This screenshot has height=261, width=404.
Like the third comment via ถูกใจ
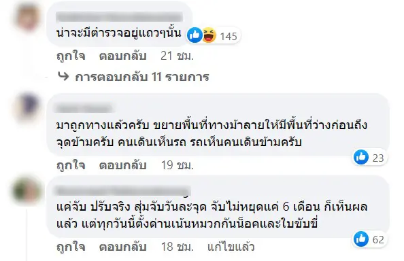[x=71, y=247]
